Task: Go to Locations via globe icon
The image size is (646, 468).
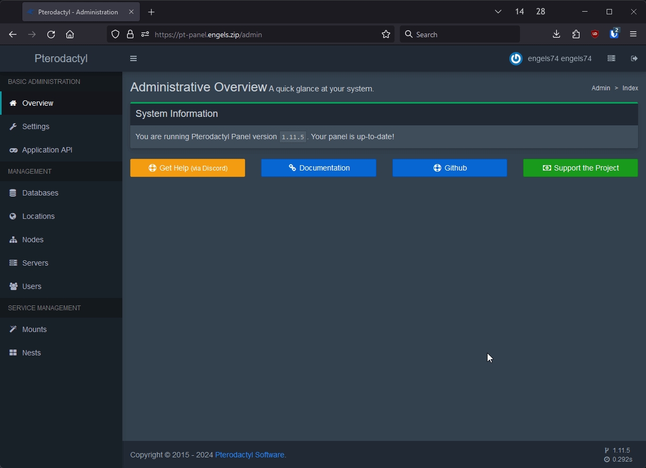Action: pyautogui.click(x=13, y=216)
